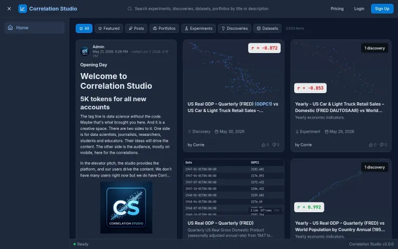Select the All filter tab
Viewport: 398px width, 249px height.
click(84, 29)
